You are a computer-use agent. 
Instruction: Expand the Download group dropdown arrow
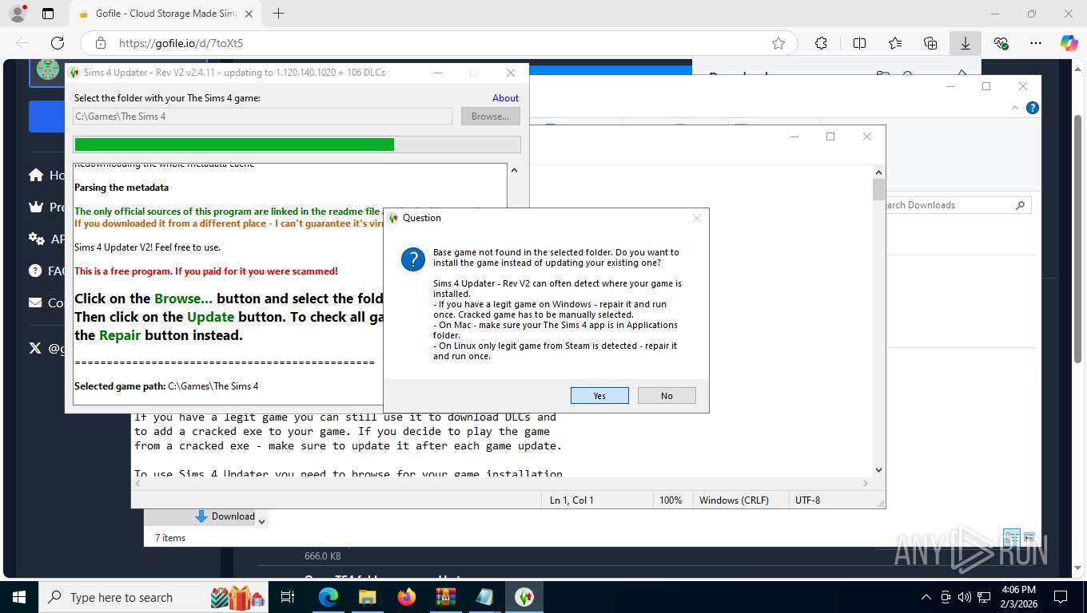point(261,520)
